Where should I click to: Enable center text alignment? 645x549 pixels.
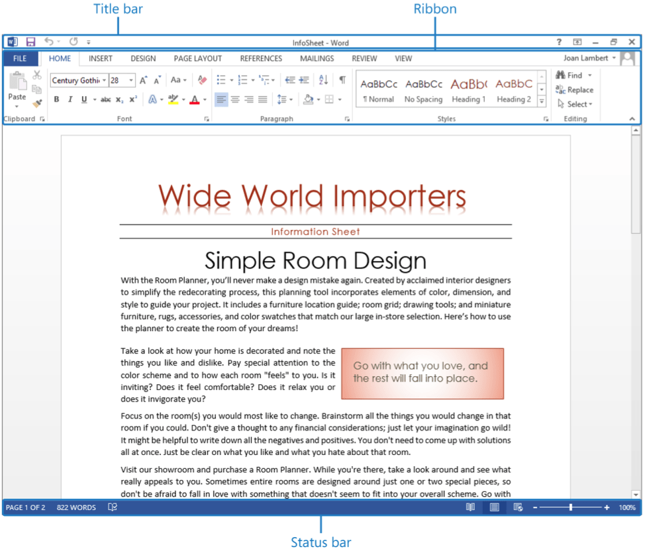[235, 100]
